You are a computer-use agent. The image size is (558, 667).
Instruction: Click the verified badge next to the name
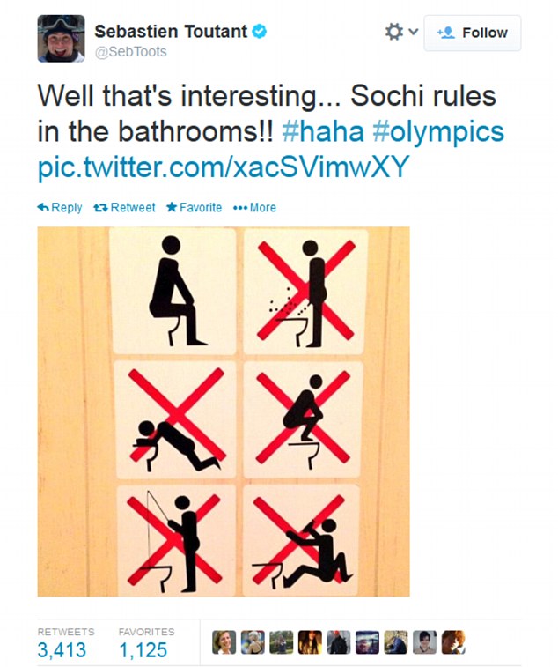click(260, 32)
